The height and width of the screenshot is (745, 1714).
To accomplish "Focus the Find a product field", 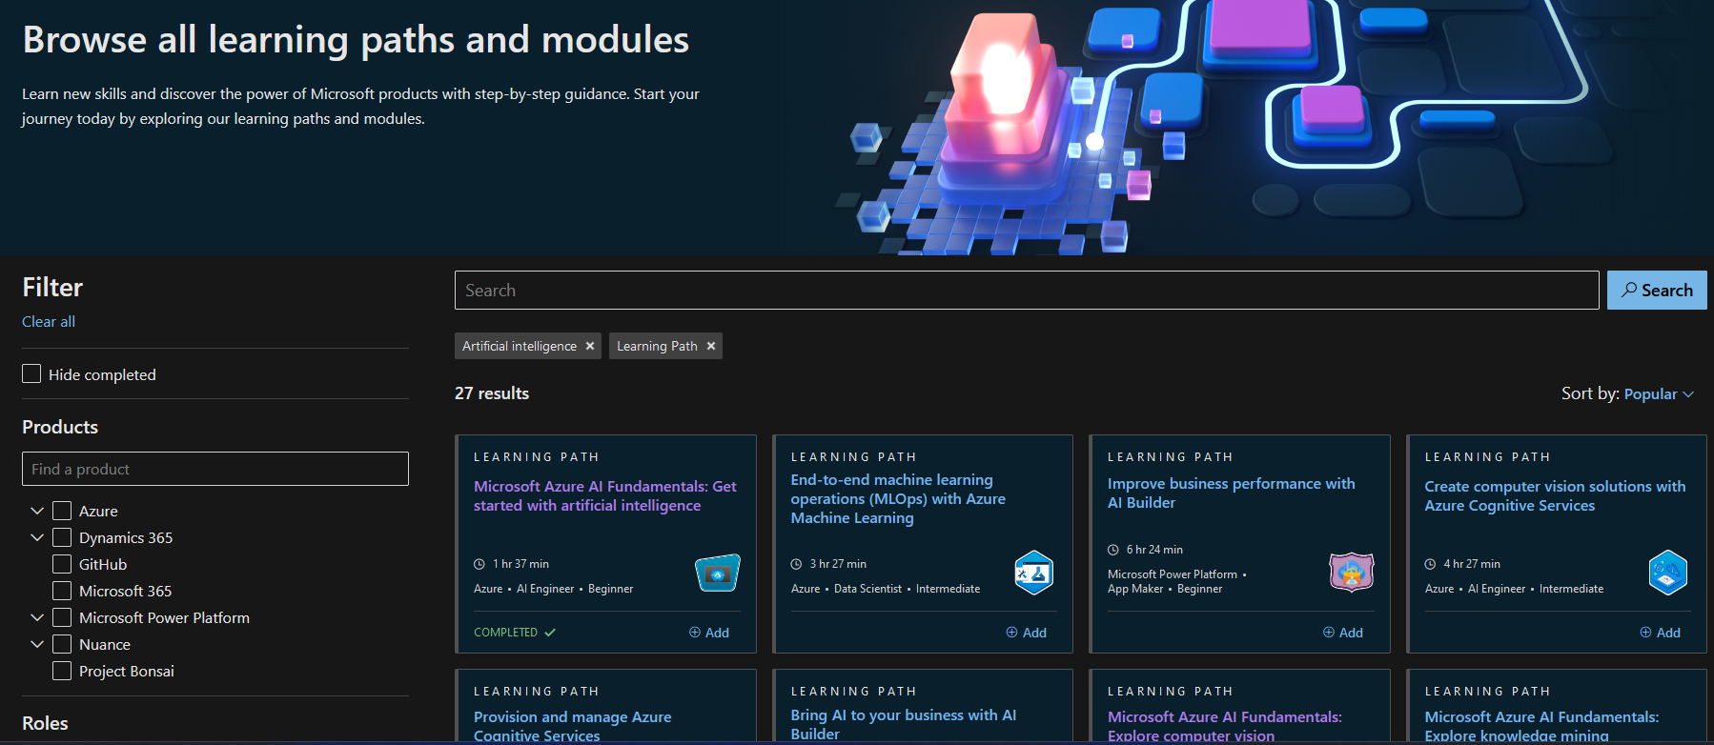I will (215, 469).
